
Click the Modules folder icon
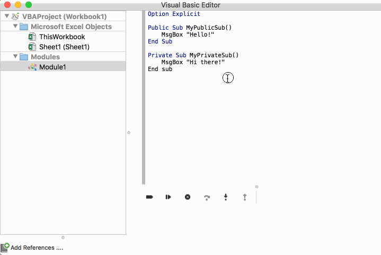tap(23, 57)
